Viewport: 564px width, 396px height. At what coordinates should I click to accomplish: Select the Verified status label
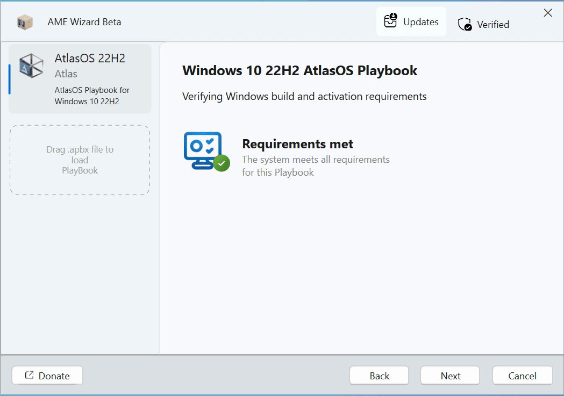click(493, 25)
